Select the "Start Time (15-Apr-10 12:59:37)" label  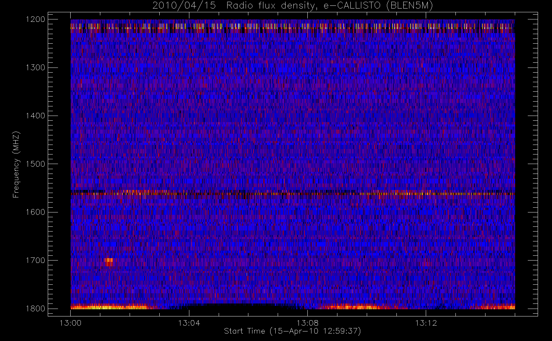tap(292, 331)
